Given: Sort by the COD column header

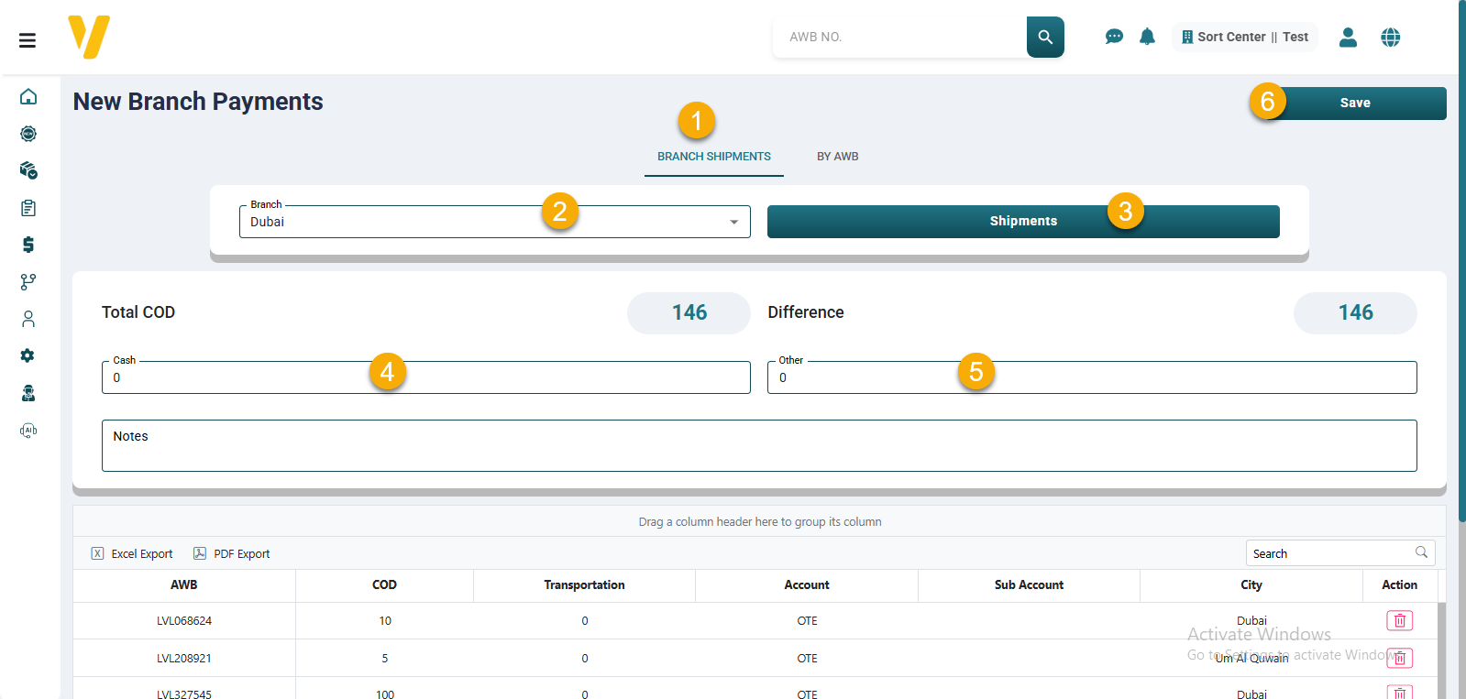Looking at the screenshot, I should pos(384,585).
